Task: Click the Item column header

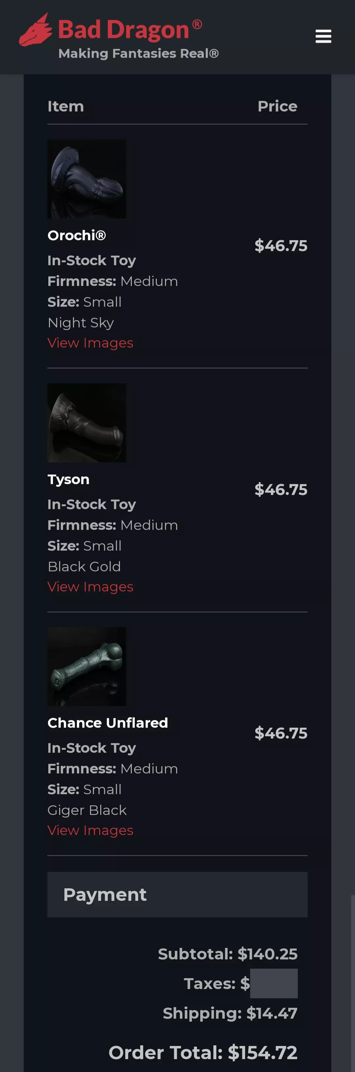Action: [x=66, y=107]
